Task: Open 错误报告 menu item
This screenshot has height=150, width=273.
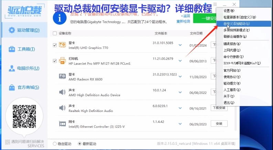Action: tap(243, 44)
